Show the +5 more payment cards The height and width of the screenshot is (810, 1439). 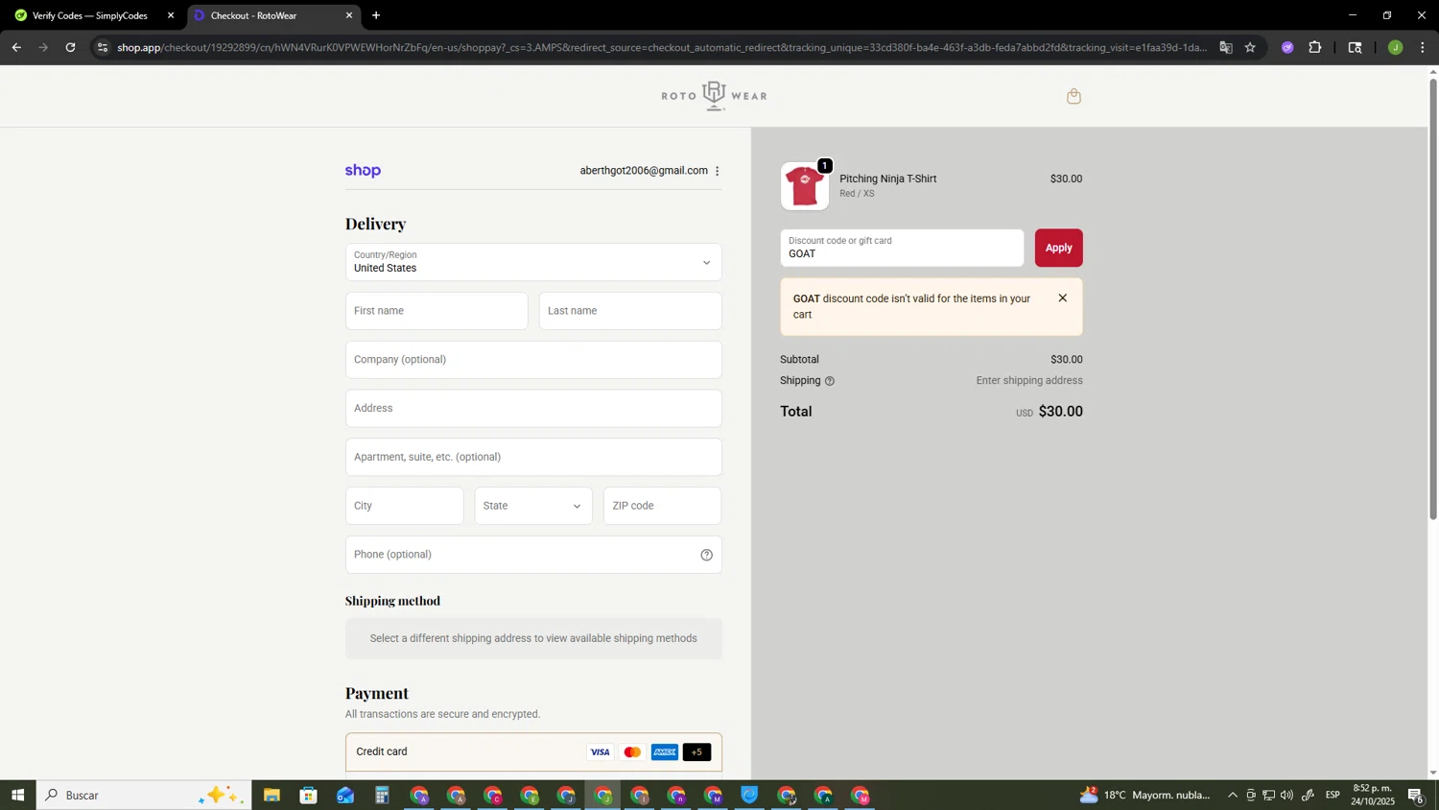[x=697, y=752]
